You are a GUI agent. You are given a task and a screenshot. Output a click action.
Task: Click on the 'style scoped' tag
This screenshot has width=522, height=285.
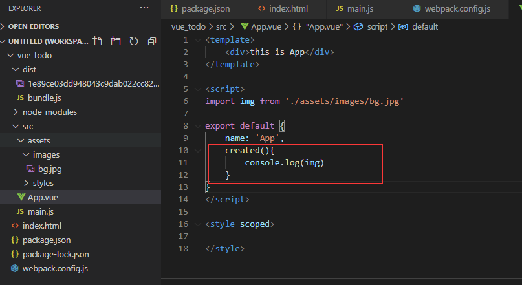click(240, 224)
